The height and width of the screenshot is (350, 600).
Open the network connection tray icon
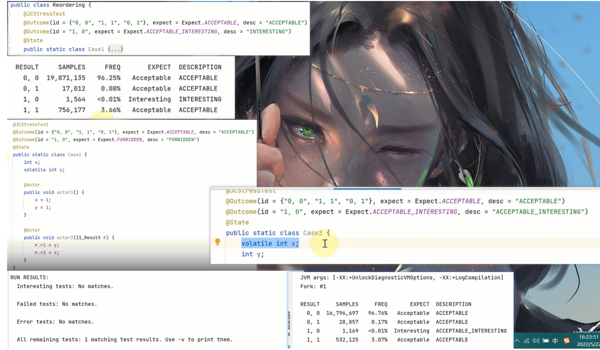pyautogui.click(x=526, y=341)
